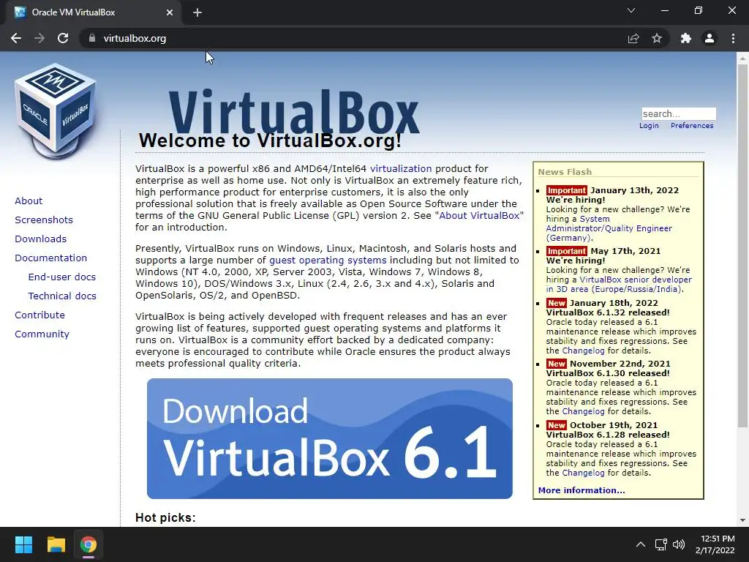Open a new tab with the plus button

(197, 12)
